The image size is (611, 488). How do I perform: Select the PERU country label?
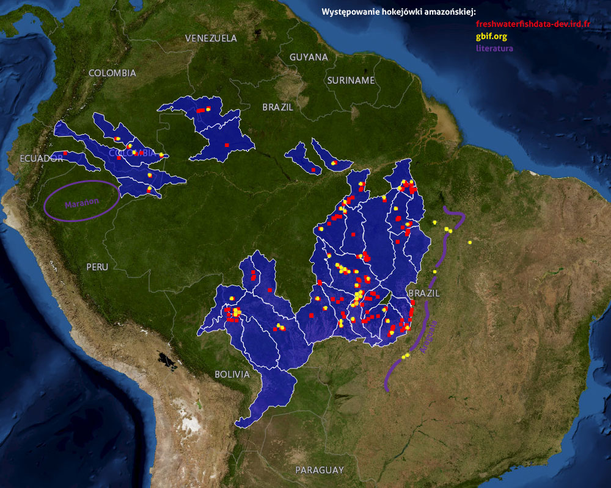(97, 267)
